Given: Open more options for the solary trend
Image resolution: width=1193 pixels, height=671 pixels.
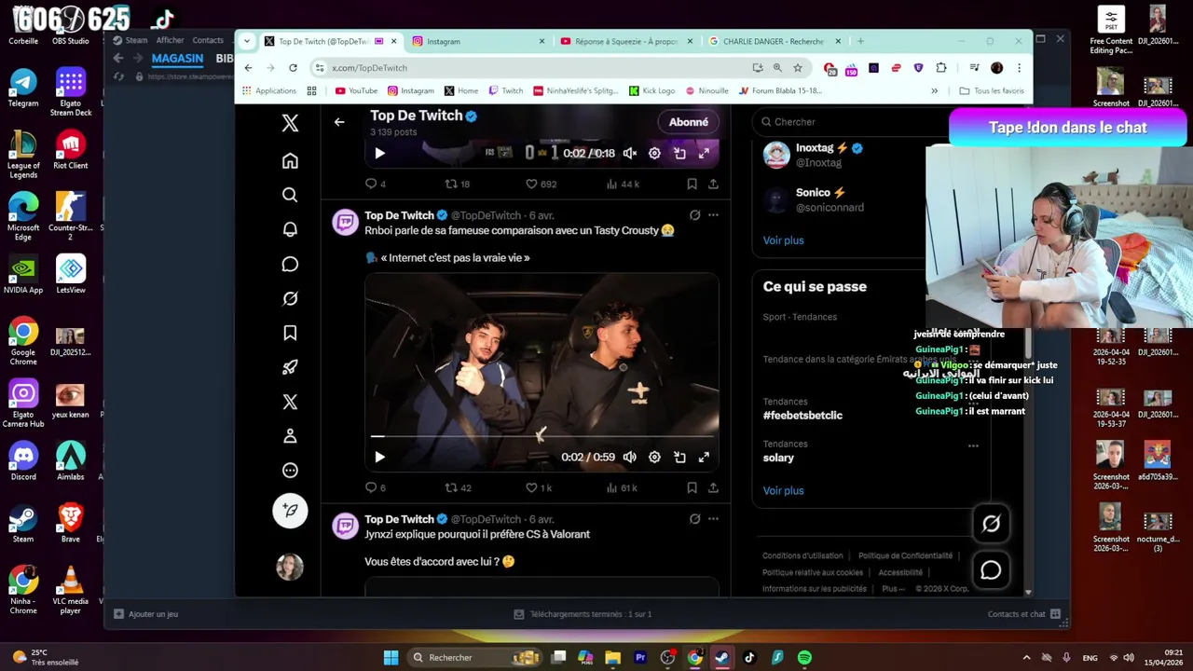Looking at the screenshot, I should click(x=973, y=445).
